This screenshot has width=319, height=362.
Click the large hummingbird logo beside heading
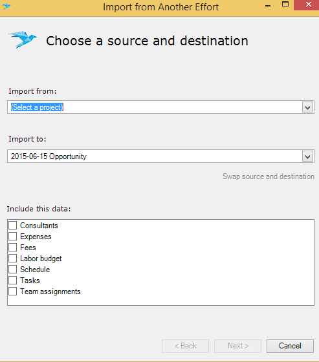click(23, 39)
